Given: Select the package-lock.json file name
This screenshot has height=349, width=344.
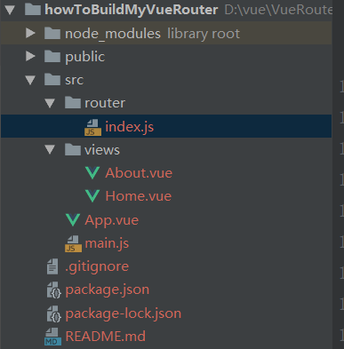Looking at the screenshot, I should pyautogui.click(x=124, y=313).
